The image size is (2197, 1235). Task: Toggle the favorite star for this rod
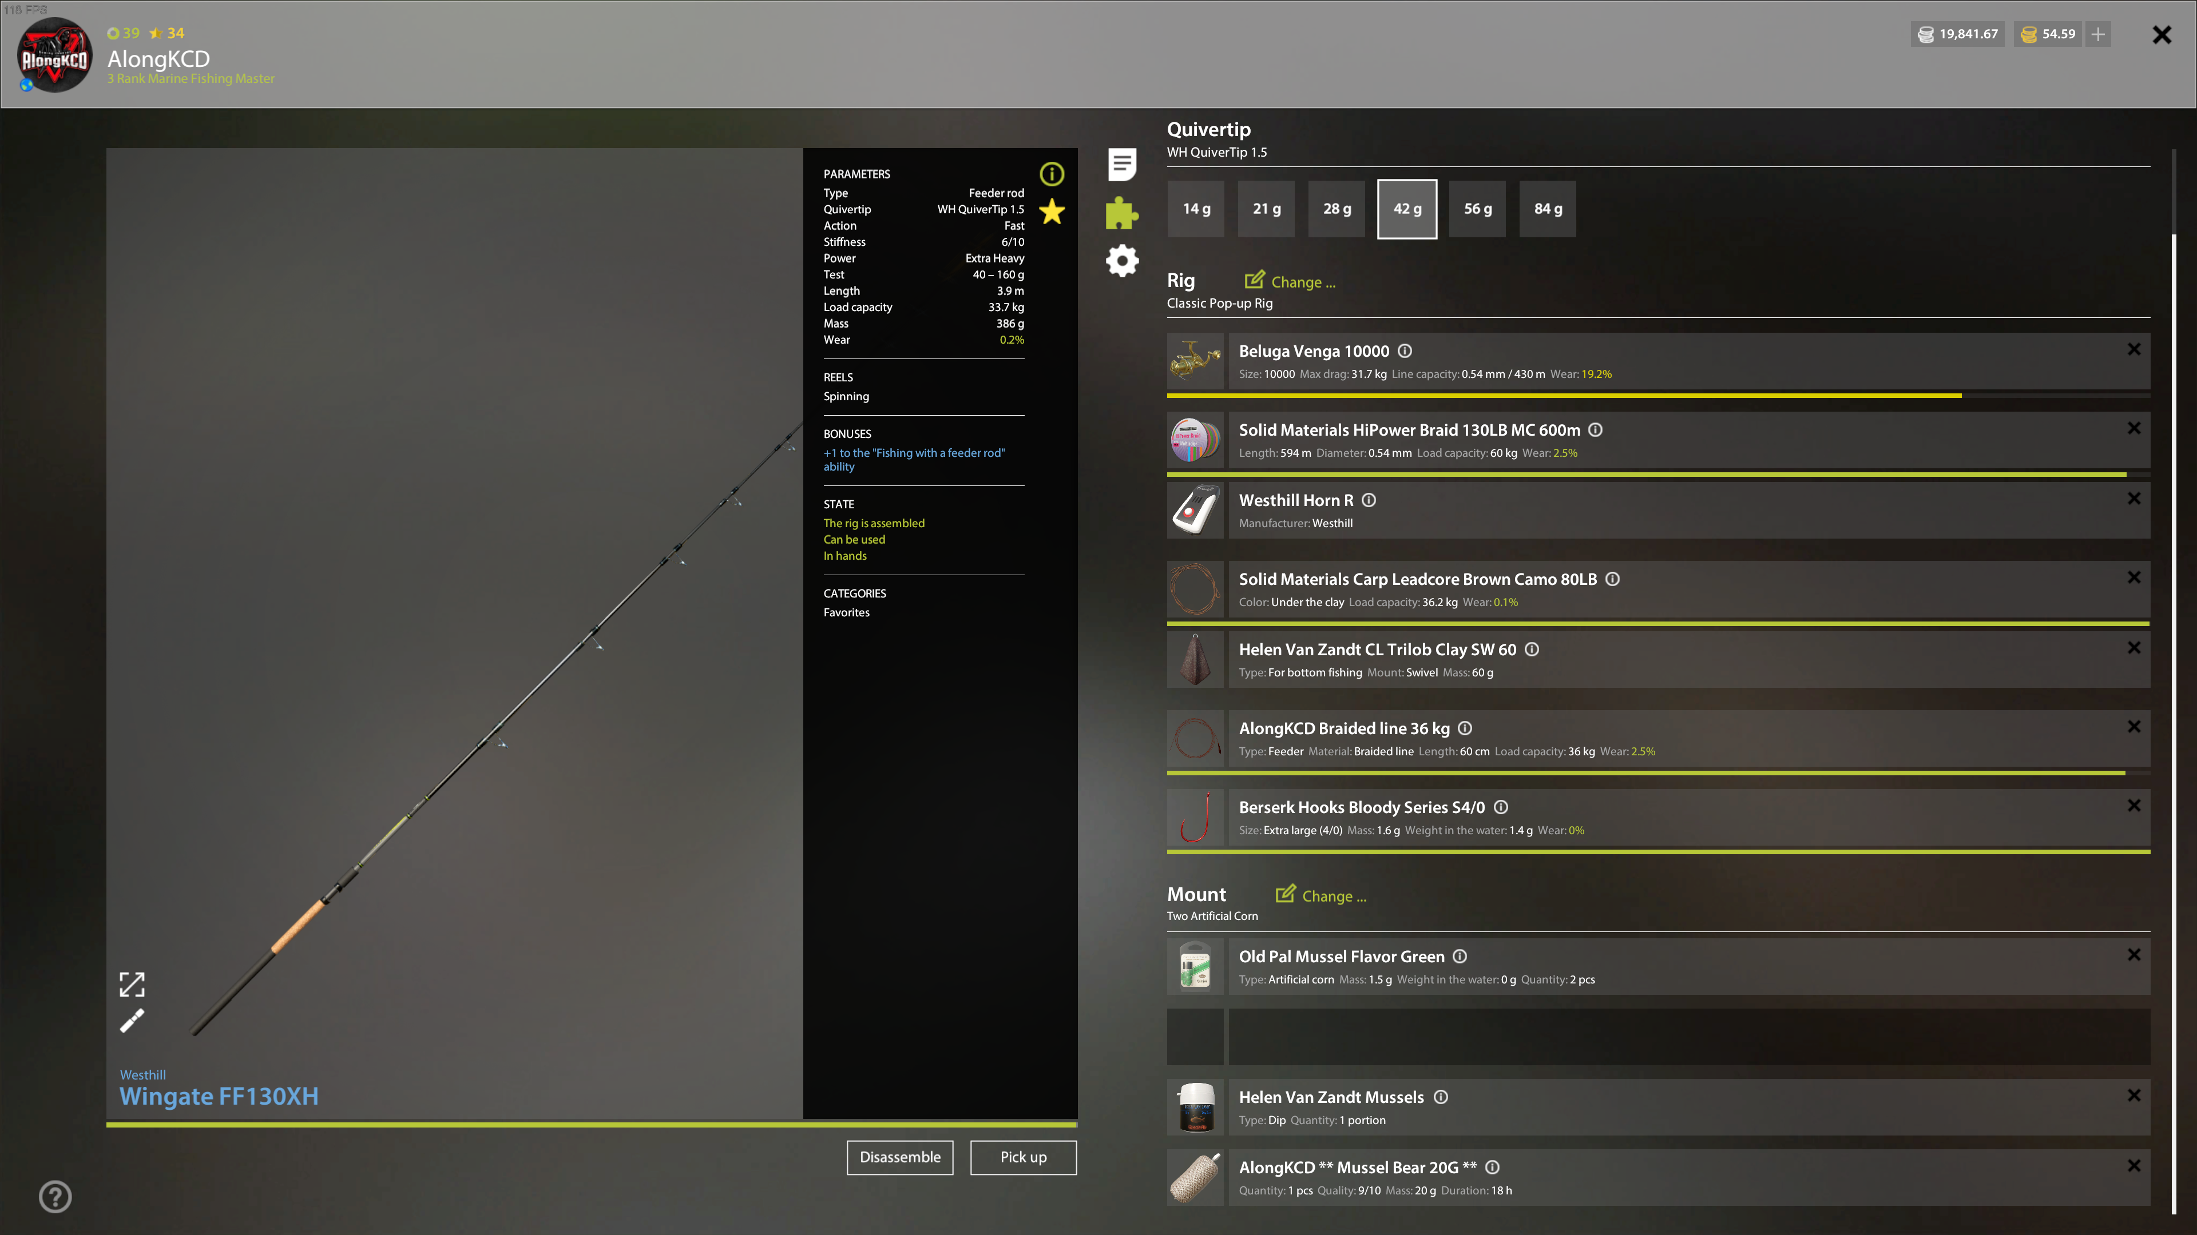[1052, 212]
